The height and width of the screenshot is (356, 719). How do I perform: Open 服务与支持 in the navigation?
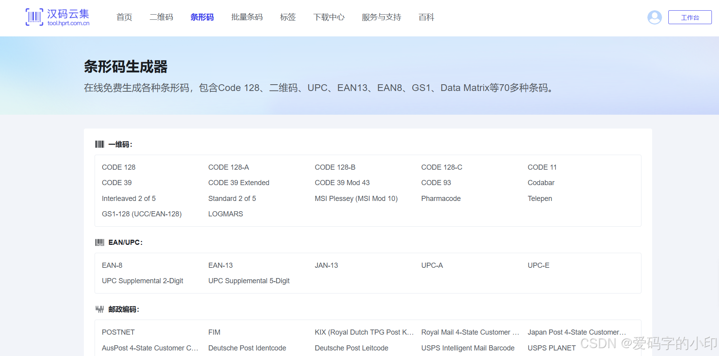tap(381, 17)
